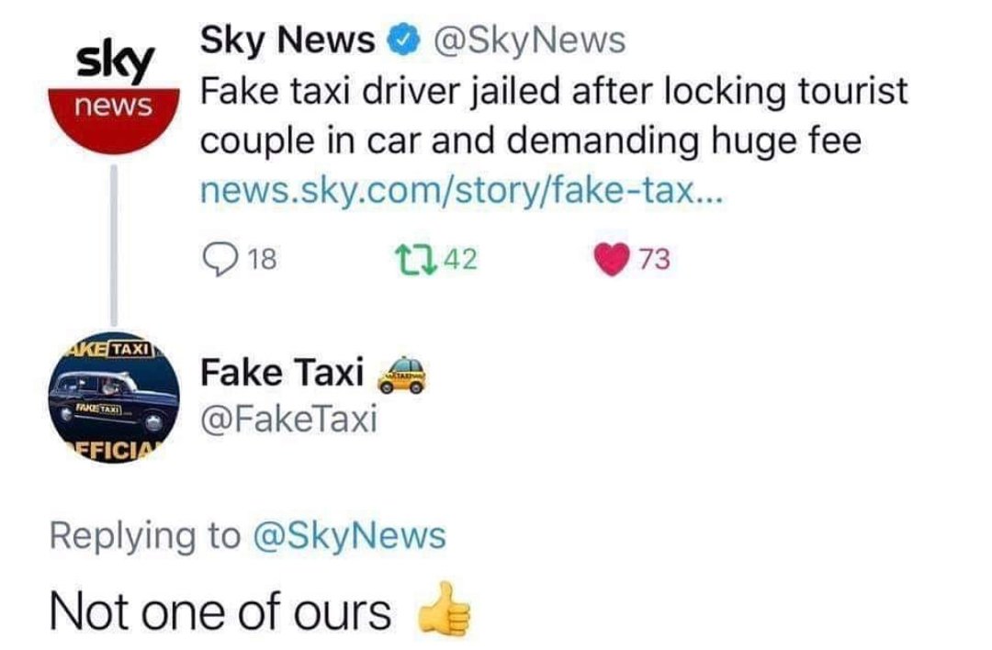
Task: Click the retweet count 42
Action: 460,260
